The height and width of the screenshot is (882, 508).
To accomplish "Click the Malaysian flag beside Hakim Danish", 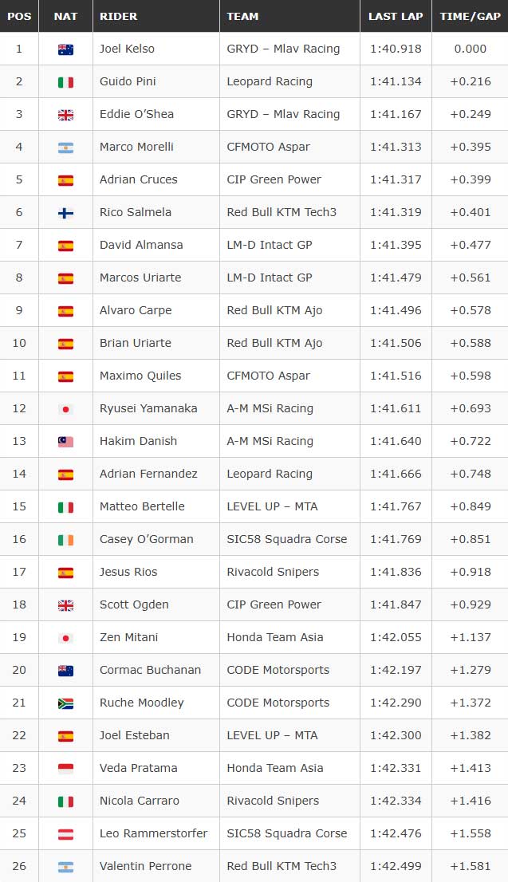I will tap(66, 442).
